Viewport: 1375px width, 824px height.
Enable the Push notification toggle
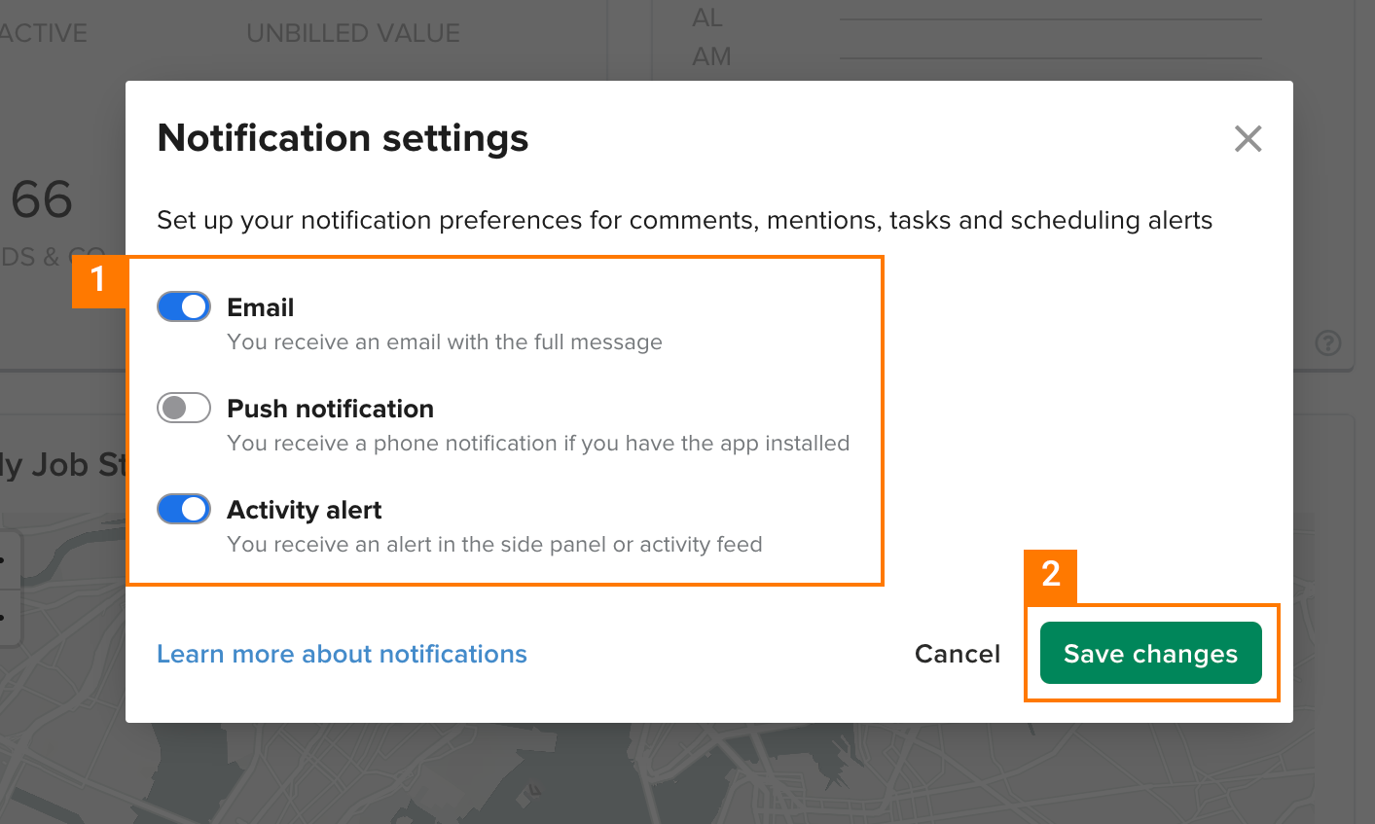184,408
